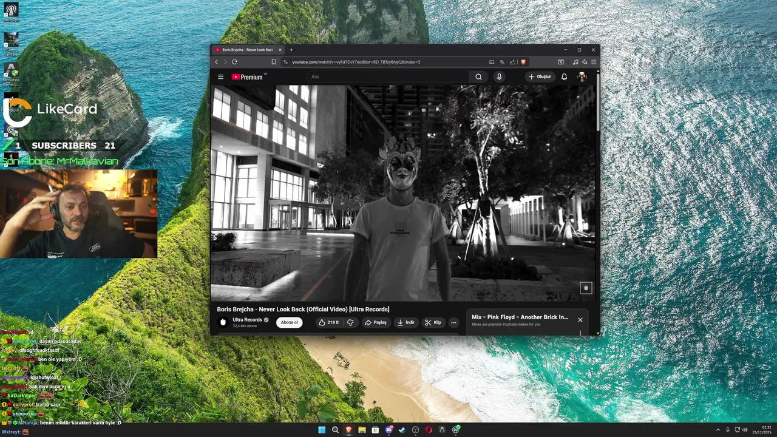Like the video showing 218 B

tap(329, 322)
